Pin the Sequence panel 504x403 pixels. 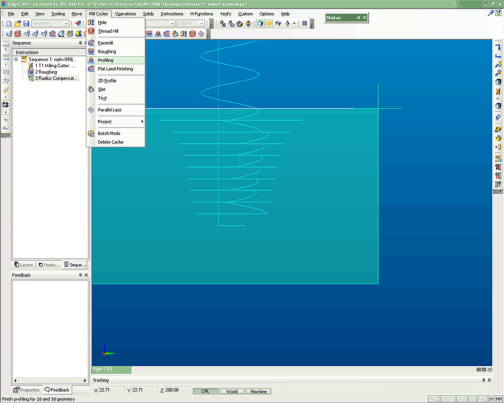[x=80, y=43]
